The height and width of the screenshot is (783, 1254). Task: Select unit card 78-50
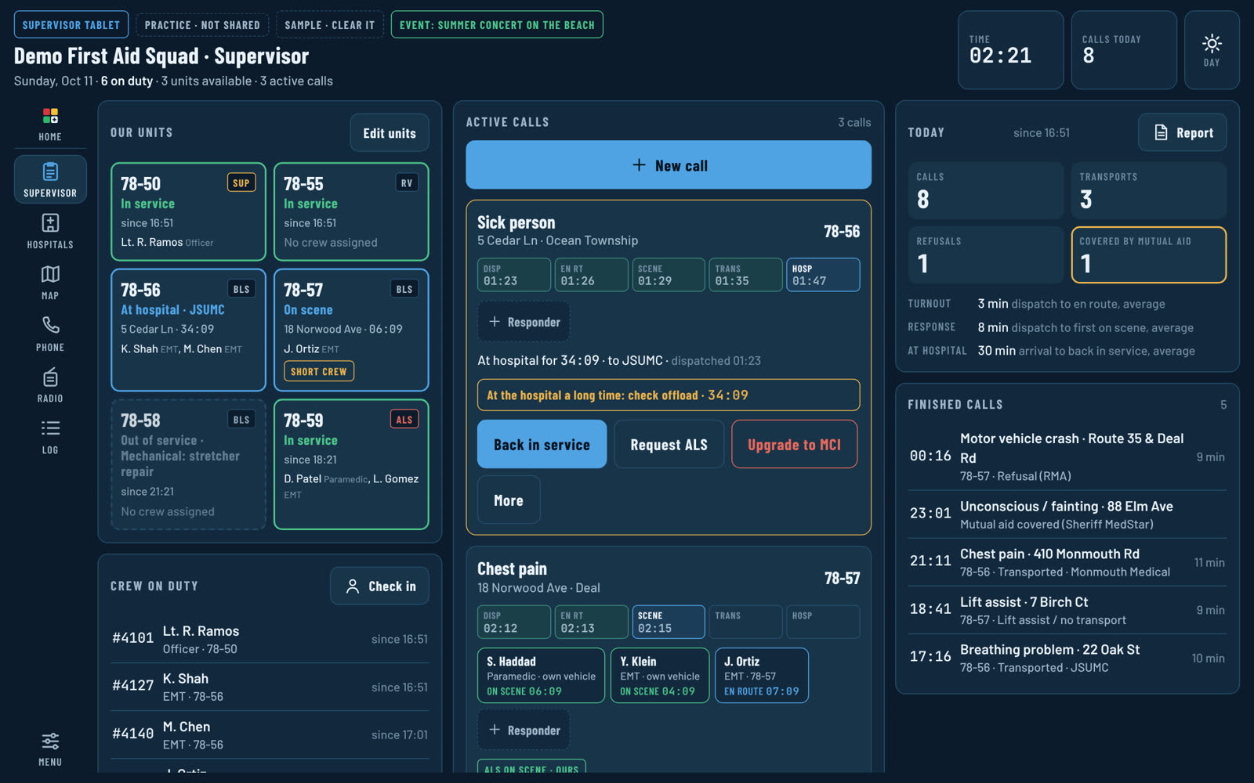pyautogui.click(x=188, y=211)
